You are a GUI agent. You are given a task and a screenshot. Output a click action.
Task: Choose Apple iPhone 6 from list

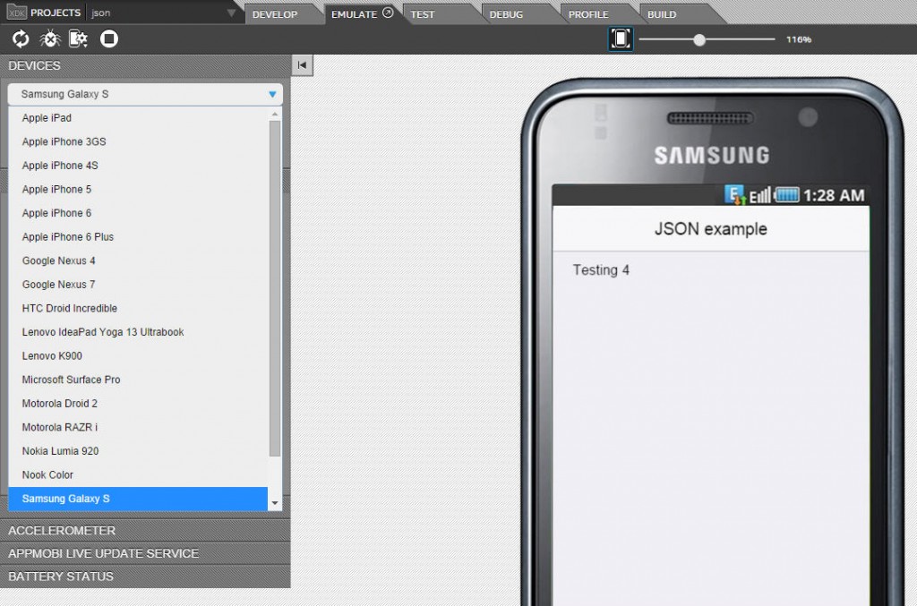pos(138,213)
